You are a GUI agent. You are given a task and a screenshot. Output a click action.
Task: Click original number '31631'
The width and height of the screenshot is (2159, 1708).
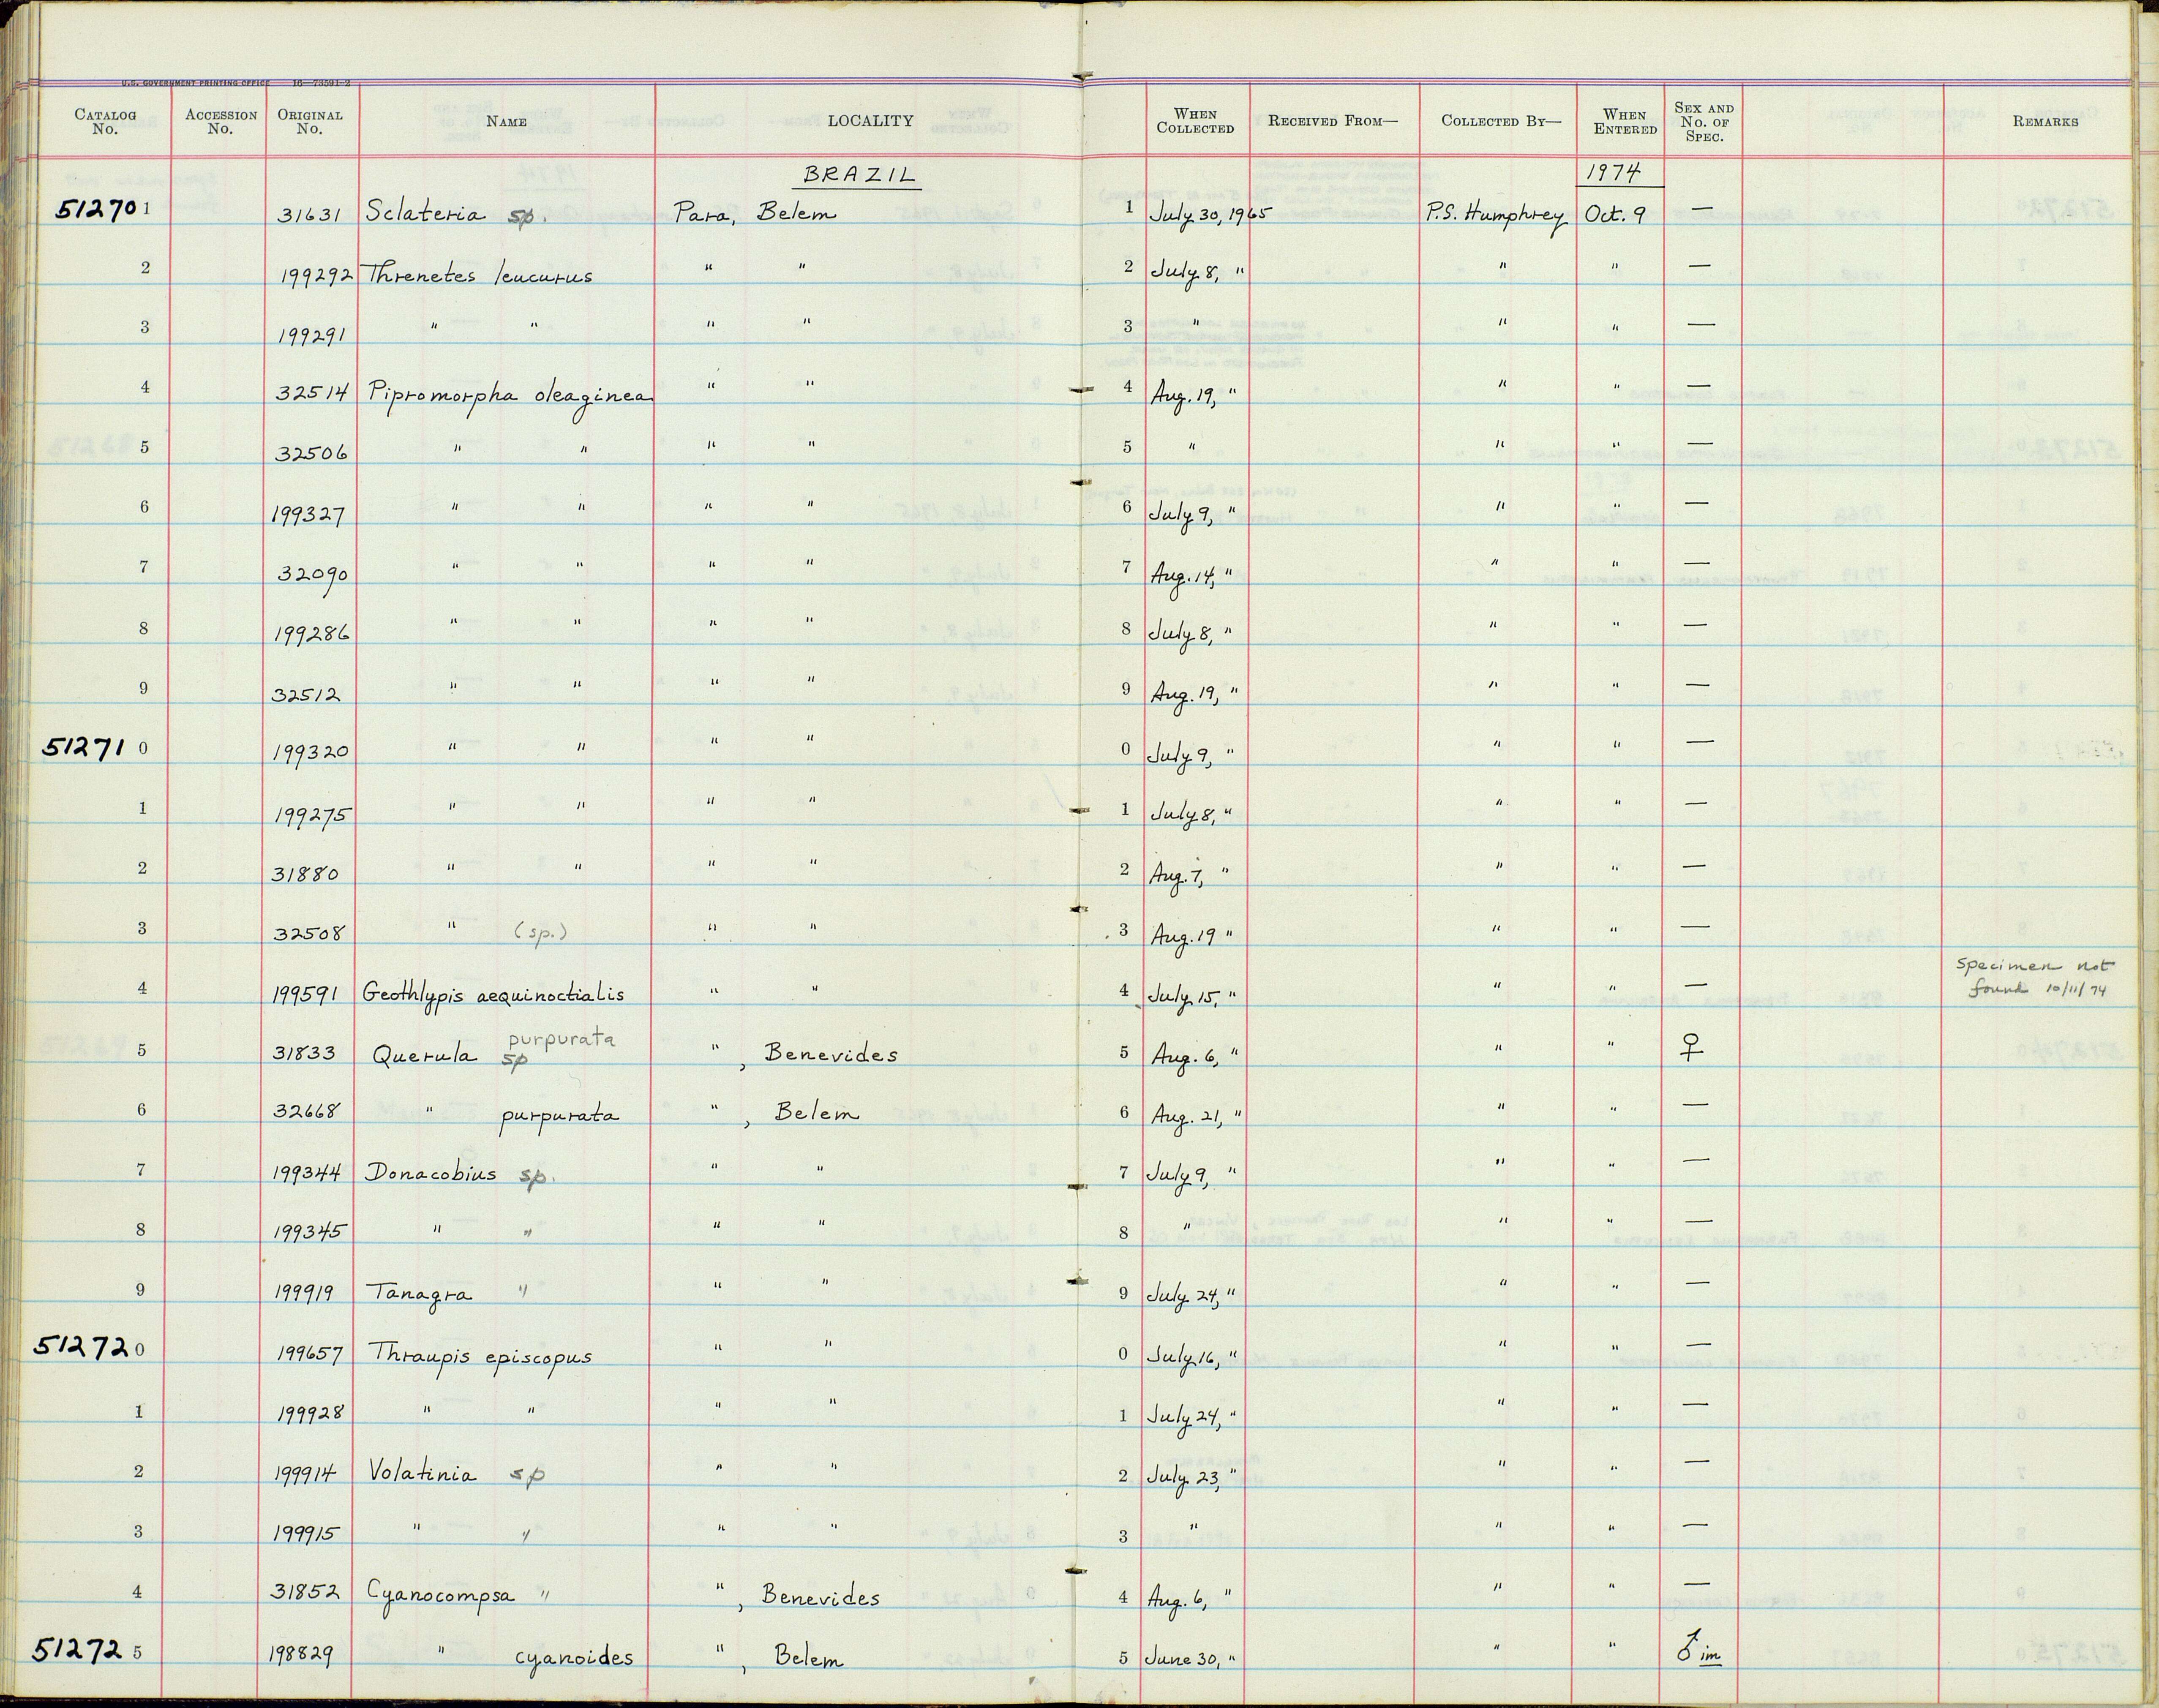coord(313,215)
